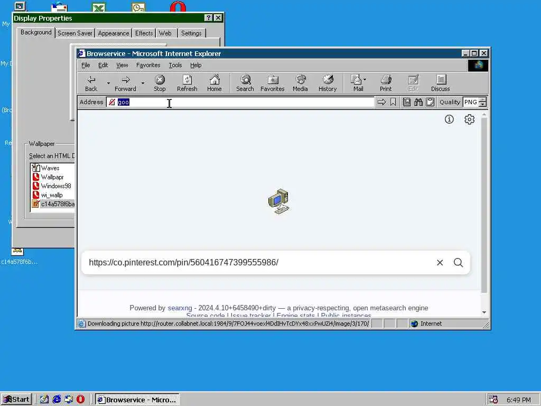This screenshot has width=541, height=406.
Task: Click the clipboard icon in address row
Action: pos(430,102)
